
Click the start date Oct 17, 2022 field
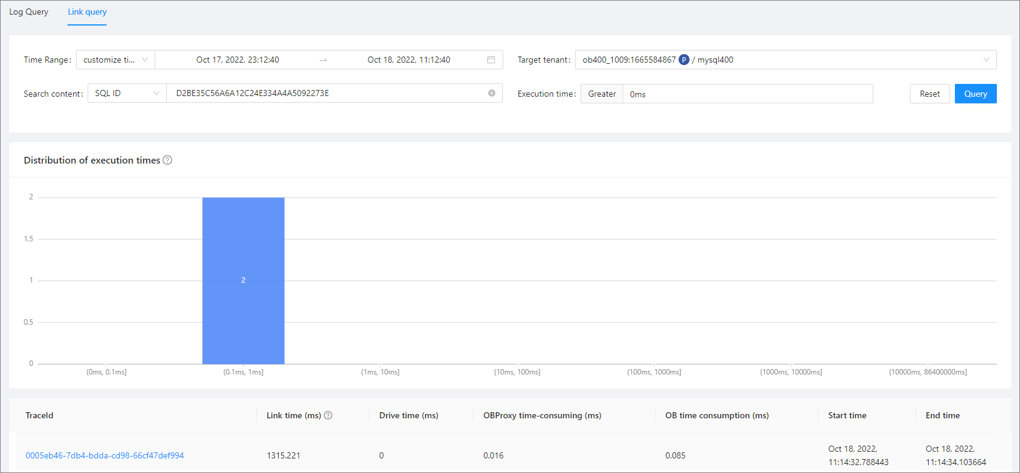(x=237, y=60)
